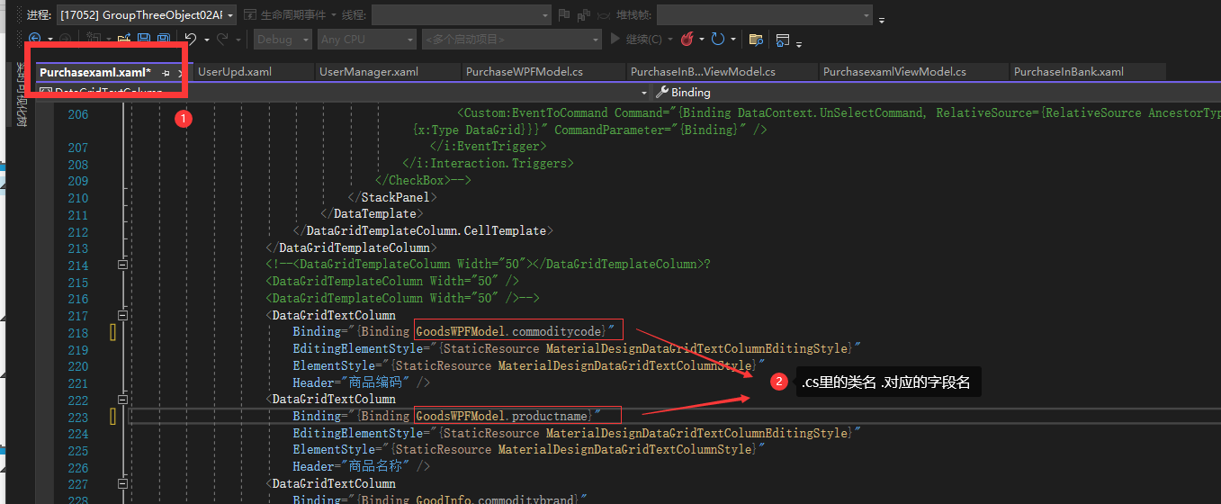
Task: Collapse the DataGridTextColumn block at line 227
Action: coord(123,484)
